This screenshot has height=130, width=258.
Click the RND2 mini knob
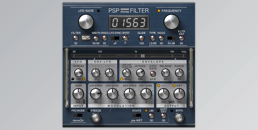tap(105, 38)
